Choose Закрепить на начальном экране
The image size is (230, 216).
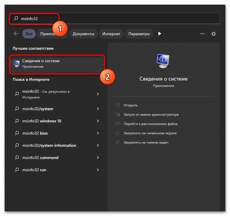point(150,133)
